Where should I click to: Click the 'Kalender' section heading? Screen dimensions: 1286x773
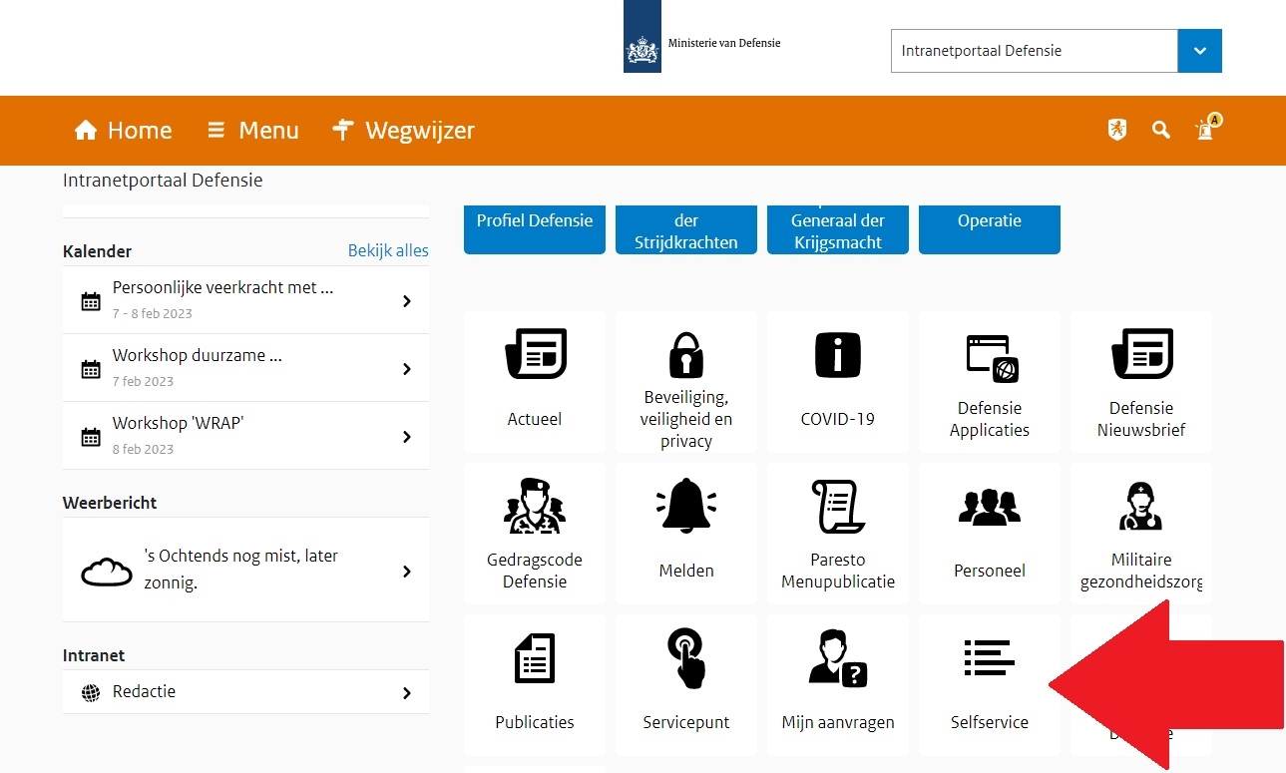coord(97,251)
